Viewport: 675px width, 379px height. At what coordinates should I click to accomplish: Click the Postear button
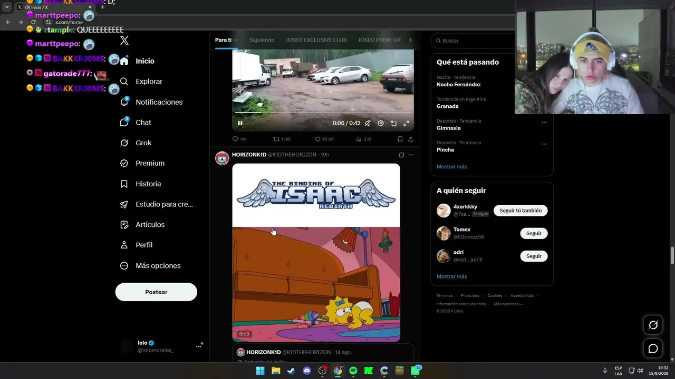pyautogui.click(x=156, y=292)
